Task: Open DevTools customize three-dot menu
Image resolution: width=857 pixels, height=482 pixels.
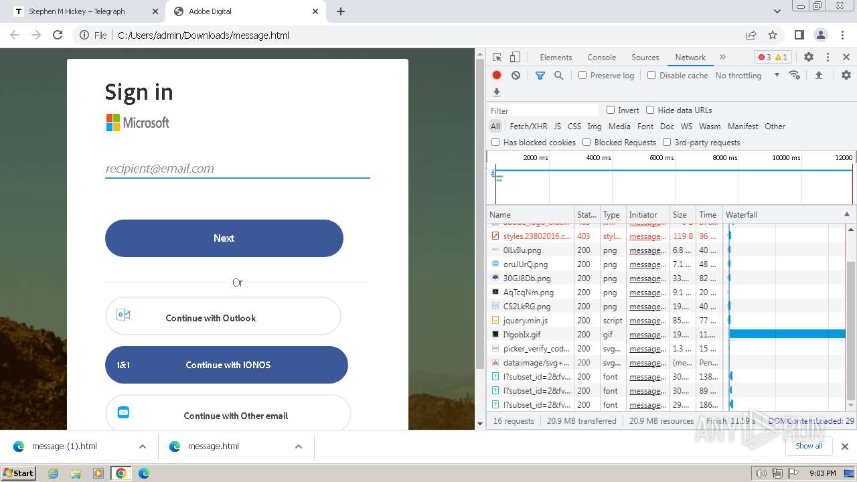Action: pos(828,58)
